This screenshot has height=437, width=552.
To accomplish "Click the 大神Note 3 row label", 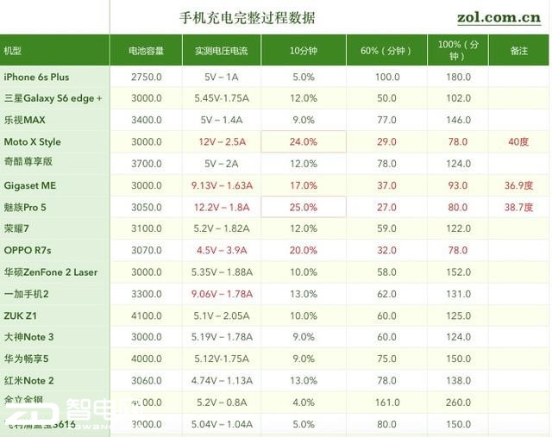I will (x=28, y=337).
